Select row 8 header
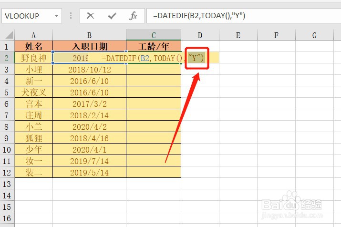 (x=7, y=127)
